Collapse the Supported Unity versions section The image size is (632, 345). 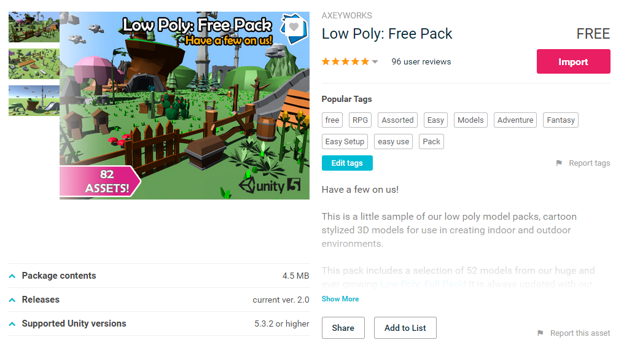12,324
